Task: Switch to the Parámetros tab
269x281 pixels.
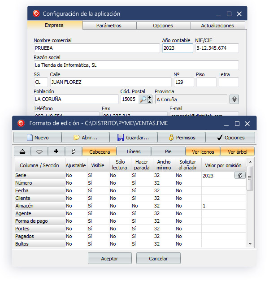Action: point(109,26)
